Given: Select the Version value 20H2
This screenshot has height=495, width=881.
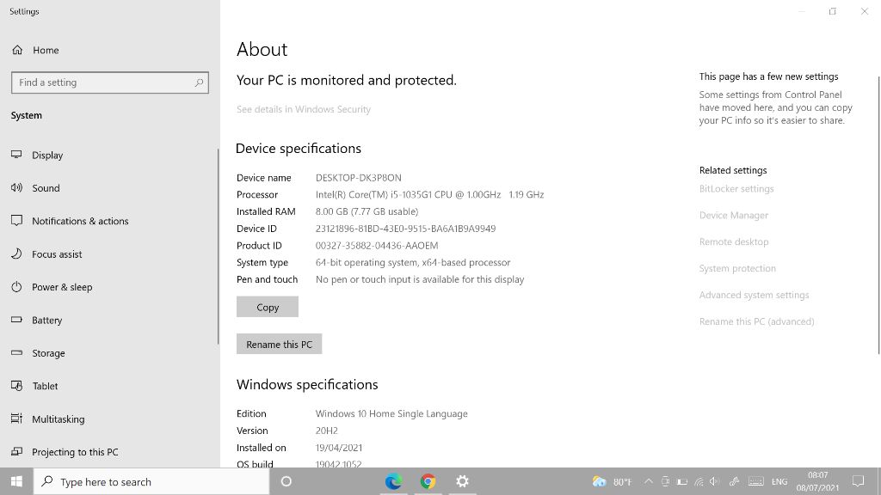Looking at the screenshot, I should 327,431.
